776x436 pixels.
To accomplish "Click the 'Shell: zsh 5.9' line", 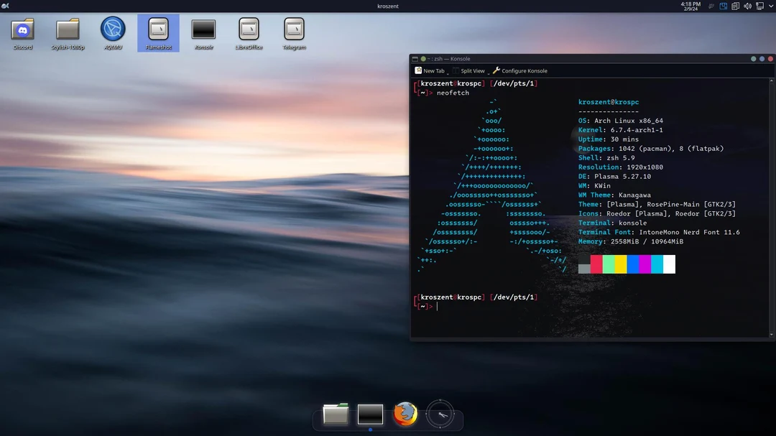I will (606, 158).
